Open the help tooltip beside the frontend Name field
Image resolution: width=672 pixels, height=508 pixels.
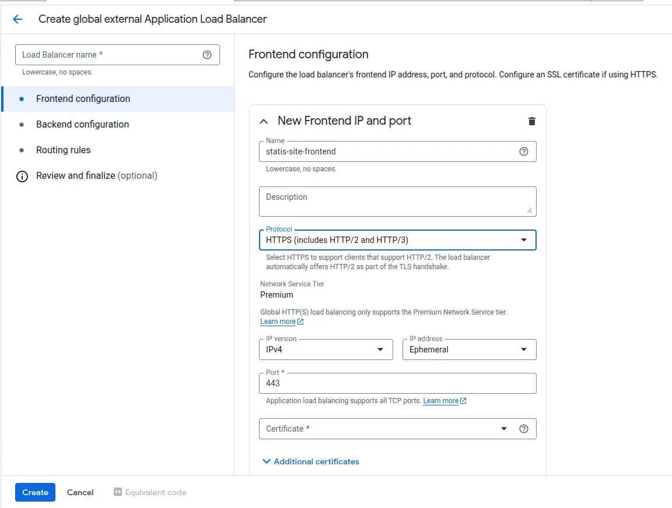523,151
